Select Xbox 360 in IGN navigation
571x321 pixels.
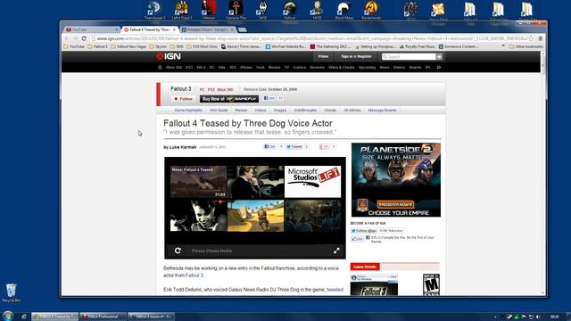pyautogui.click(x=174, y=68)
